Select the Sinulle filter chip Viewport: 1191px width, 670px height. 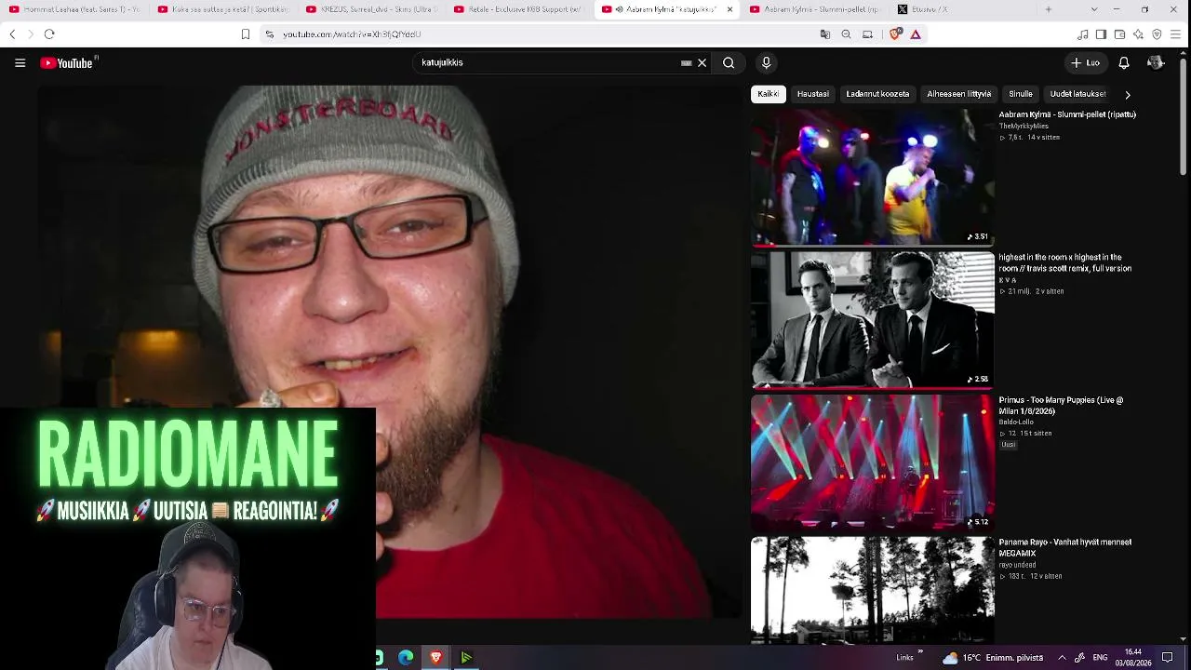pos(1021,94)
